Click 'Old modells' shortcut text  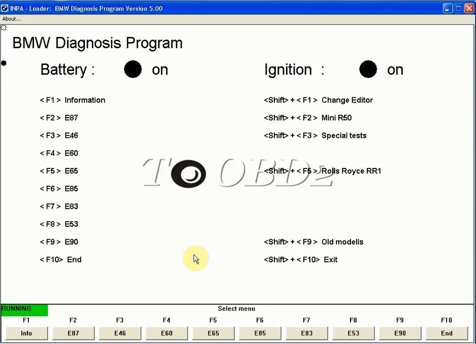[x=342, y=242]
